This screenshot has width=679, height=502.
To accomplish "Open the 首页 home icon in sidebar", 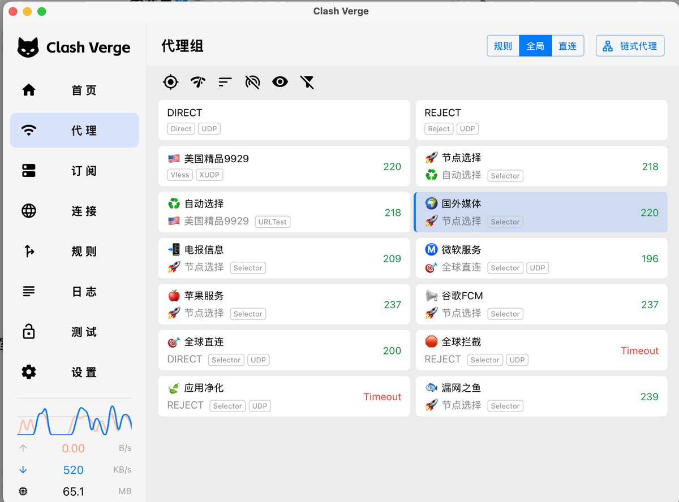I will pyautogui.click(x=28, y=89).
